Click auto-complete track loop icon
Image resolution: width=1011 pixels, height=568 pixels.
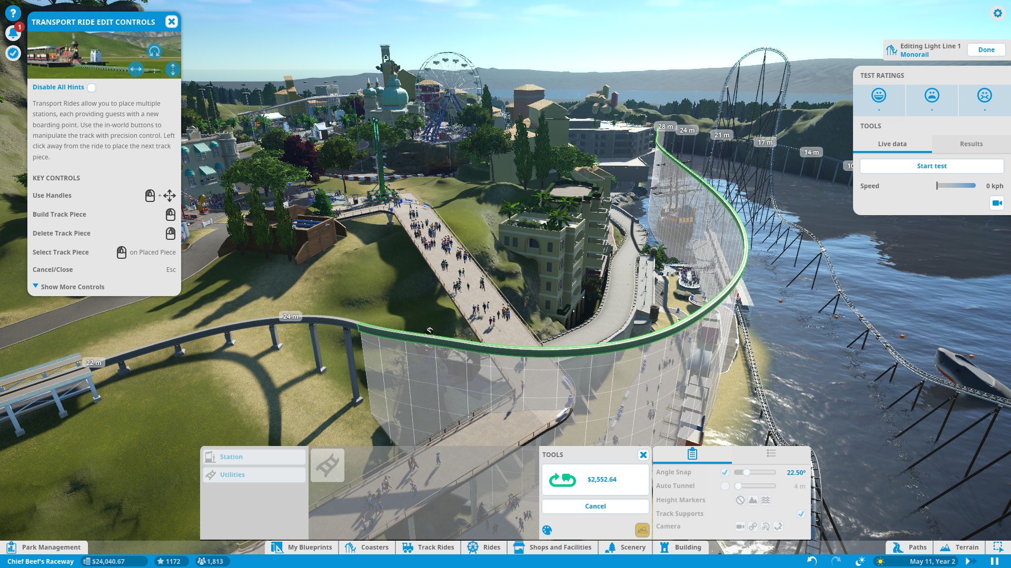[562, 480]
